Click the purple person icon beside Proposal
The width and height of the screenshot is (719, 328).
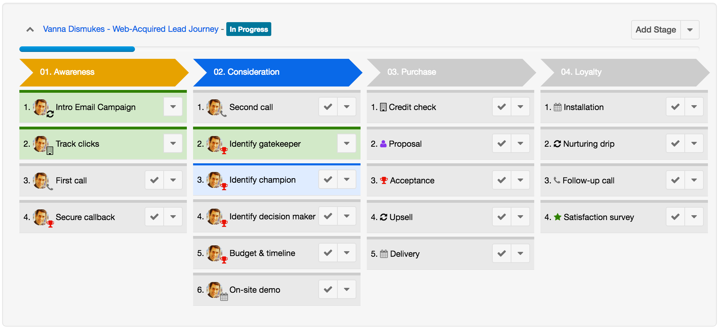click(x=383, y=144)
